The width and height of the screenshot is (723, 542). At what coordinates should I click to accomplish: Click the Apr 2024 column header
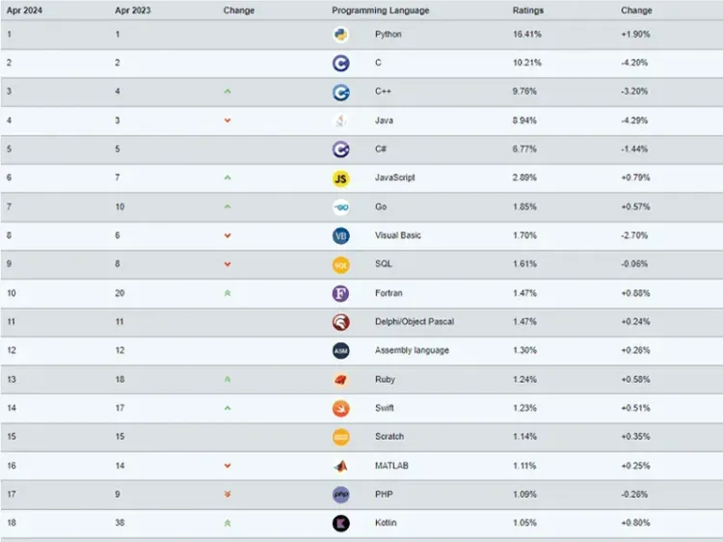tap(24, 11)
